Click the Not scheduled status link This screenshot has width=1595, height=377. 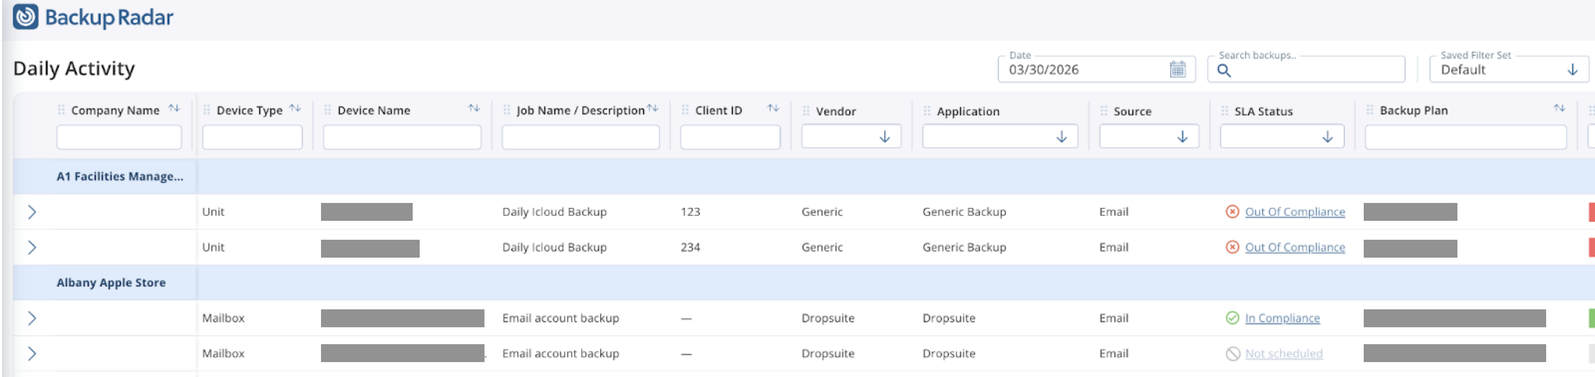[1283, 354]
